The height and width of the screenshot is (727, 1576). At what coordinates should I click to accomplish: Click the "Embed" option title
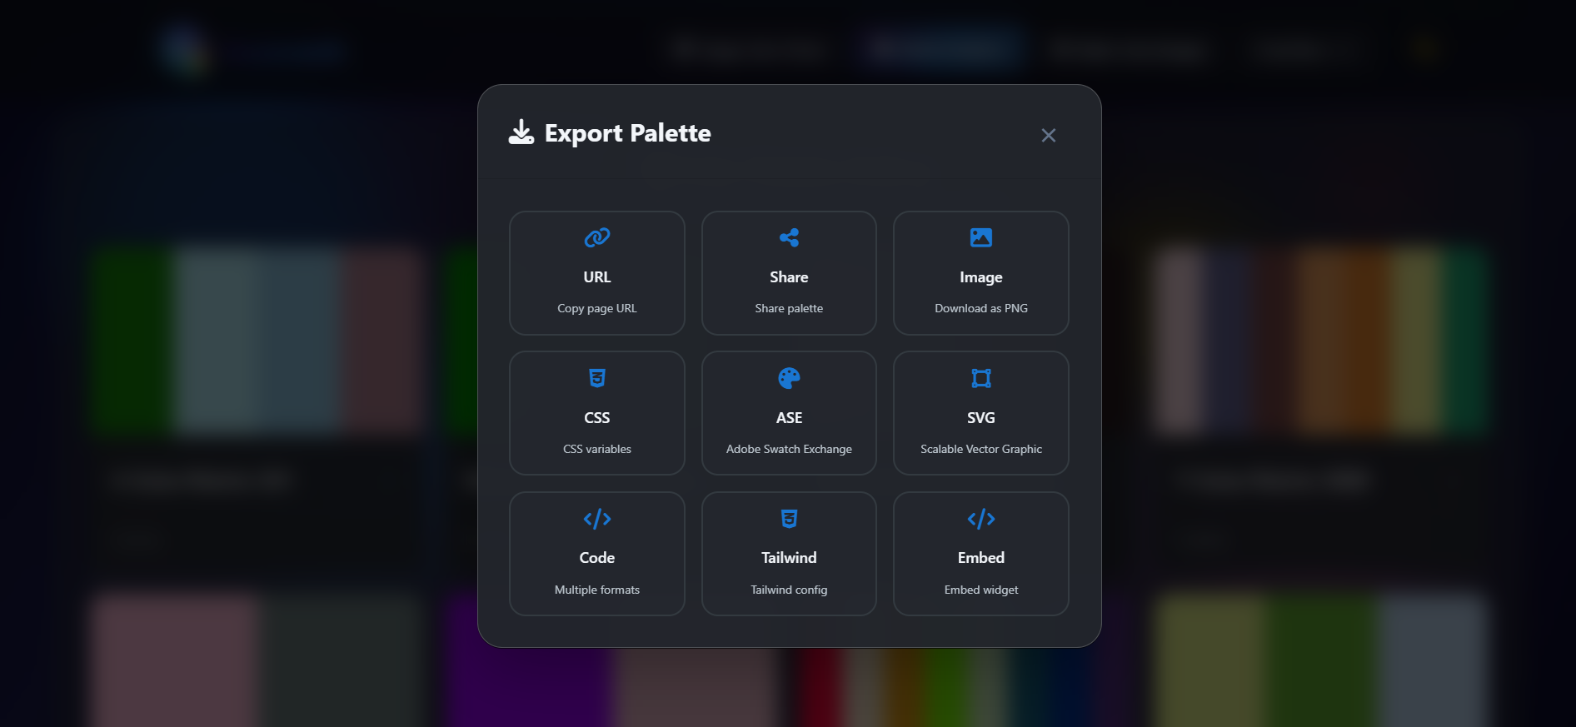point(981,558)
